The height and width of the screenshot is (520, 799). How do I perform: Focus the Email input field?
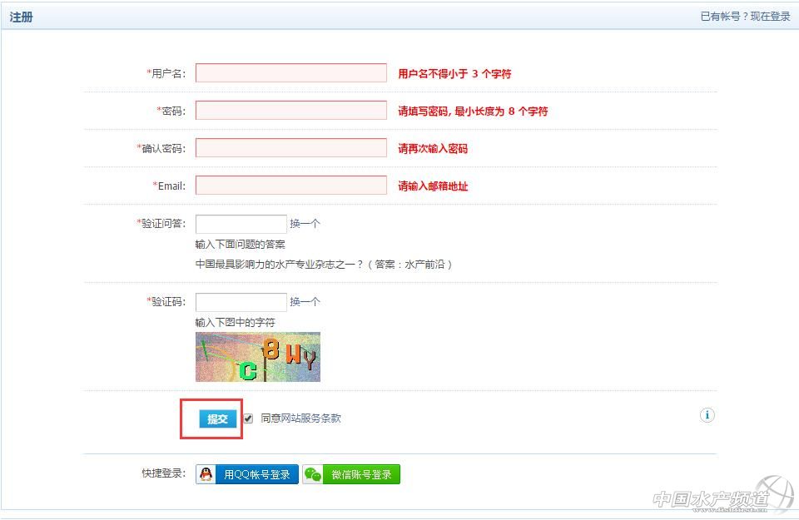[291, 186]
